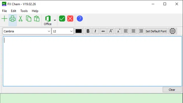
Task: Open the Edit menu
Action: [x=13, y=11]
